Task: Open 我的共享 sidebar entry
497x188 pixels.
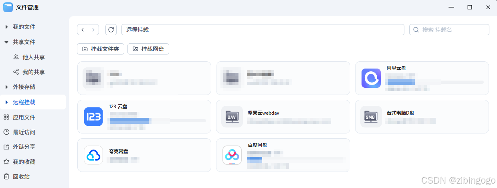Action: pos(33,72)
